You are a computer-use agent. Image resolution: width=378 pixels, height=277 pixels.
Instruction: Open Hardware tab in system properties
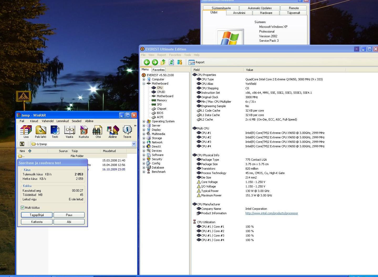[266, 13]
